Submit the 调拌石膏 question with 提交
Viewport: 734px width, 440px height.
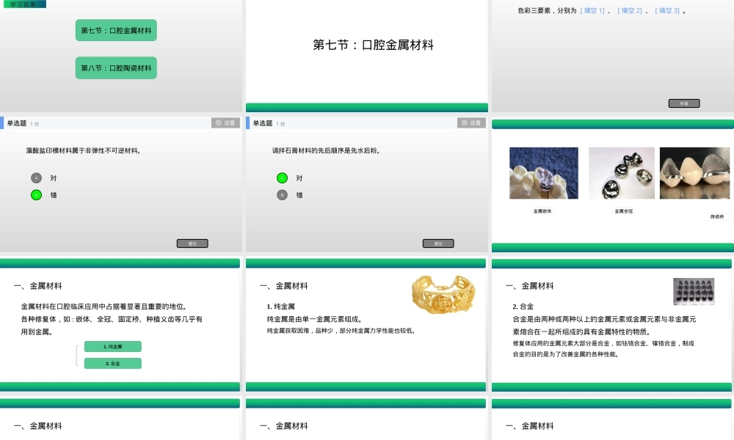438,243
